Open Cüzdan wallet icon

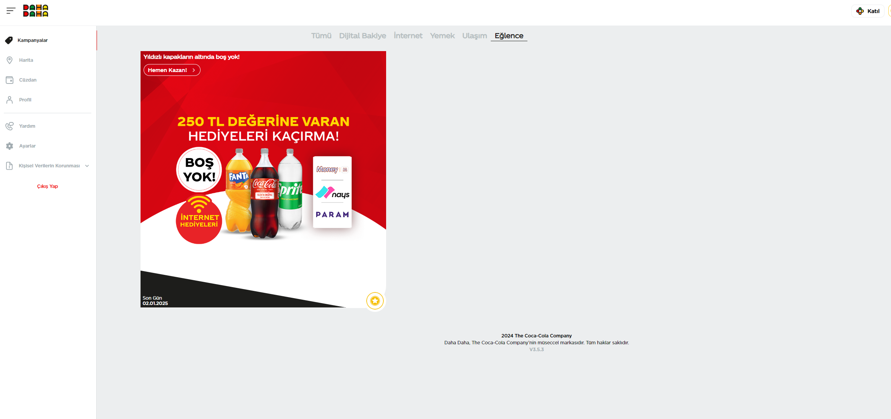click(x=10, y=80)
